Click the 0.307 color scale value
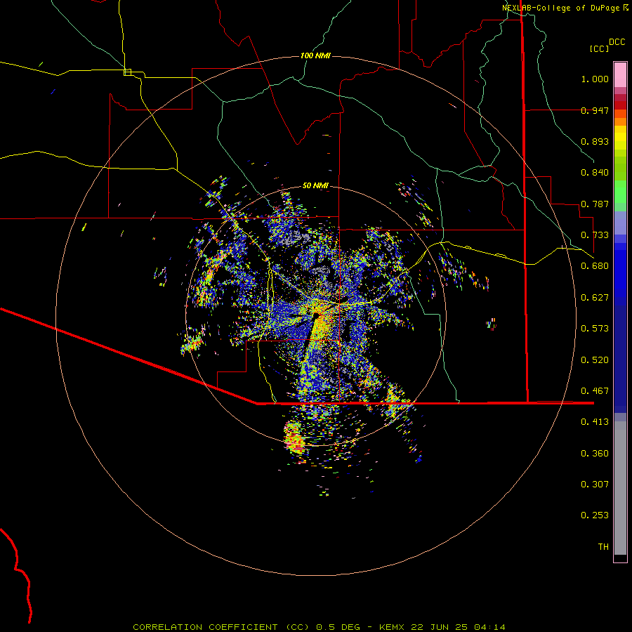632x632 pixels. point(595,485)
